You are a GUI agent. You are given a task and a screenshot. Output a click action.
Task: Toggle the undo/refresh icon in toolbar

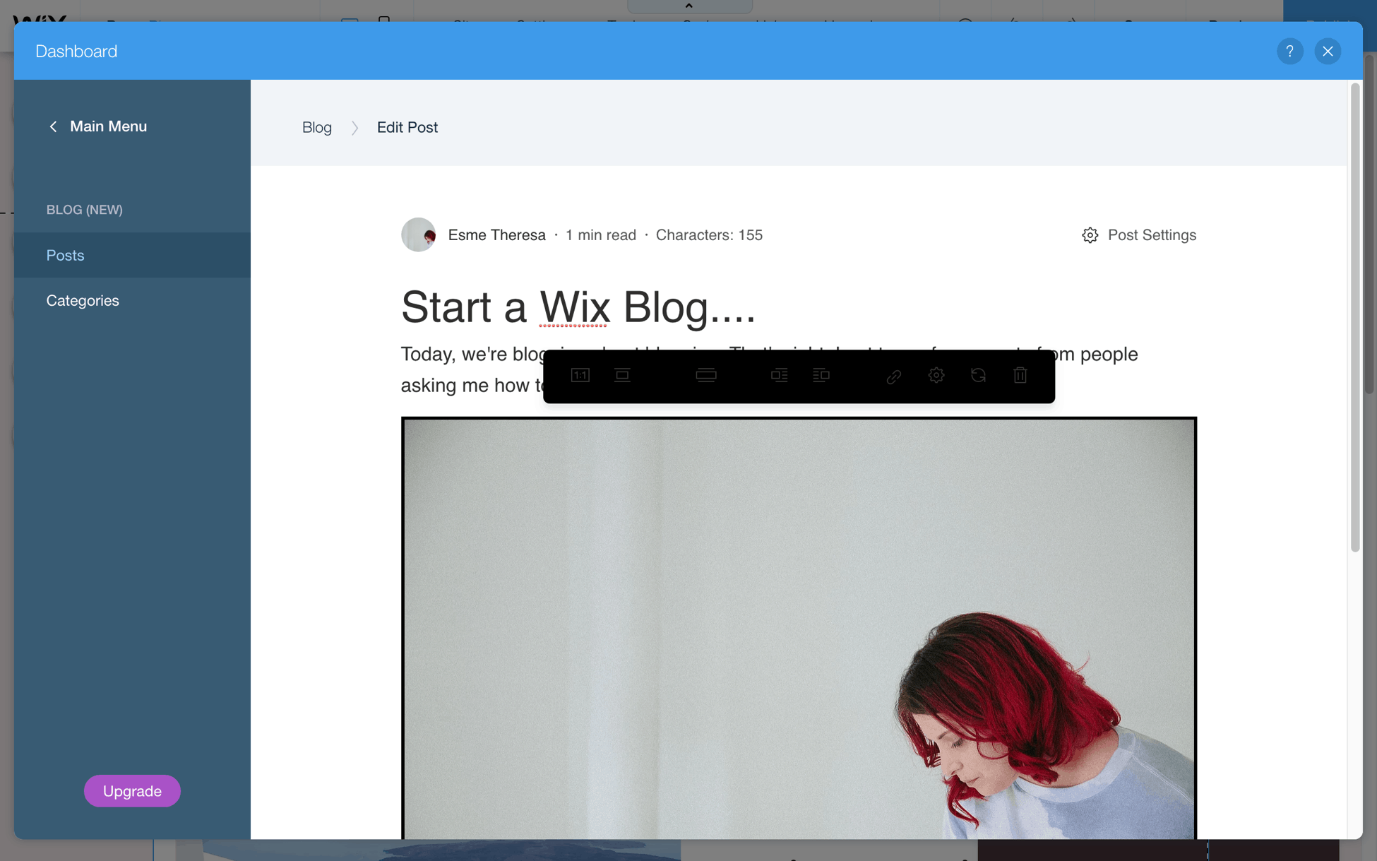(979, 374)
